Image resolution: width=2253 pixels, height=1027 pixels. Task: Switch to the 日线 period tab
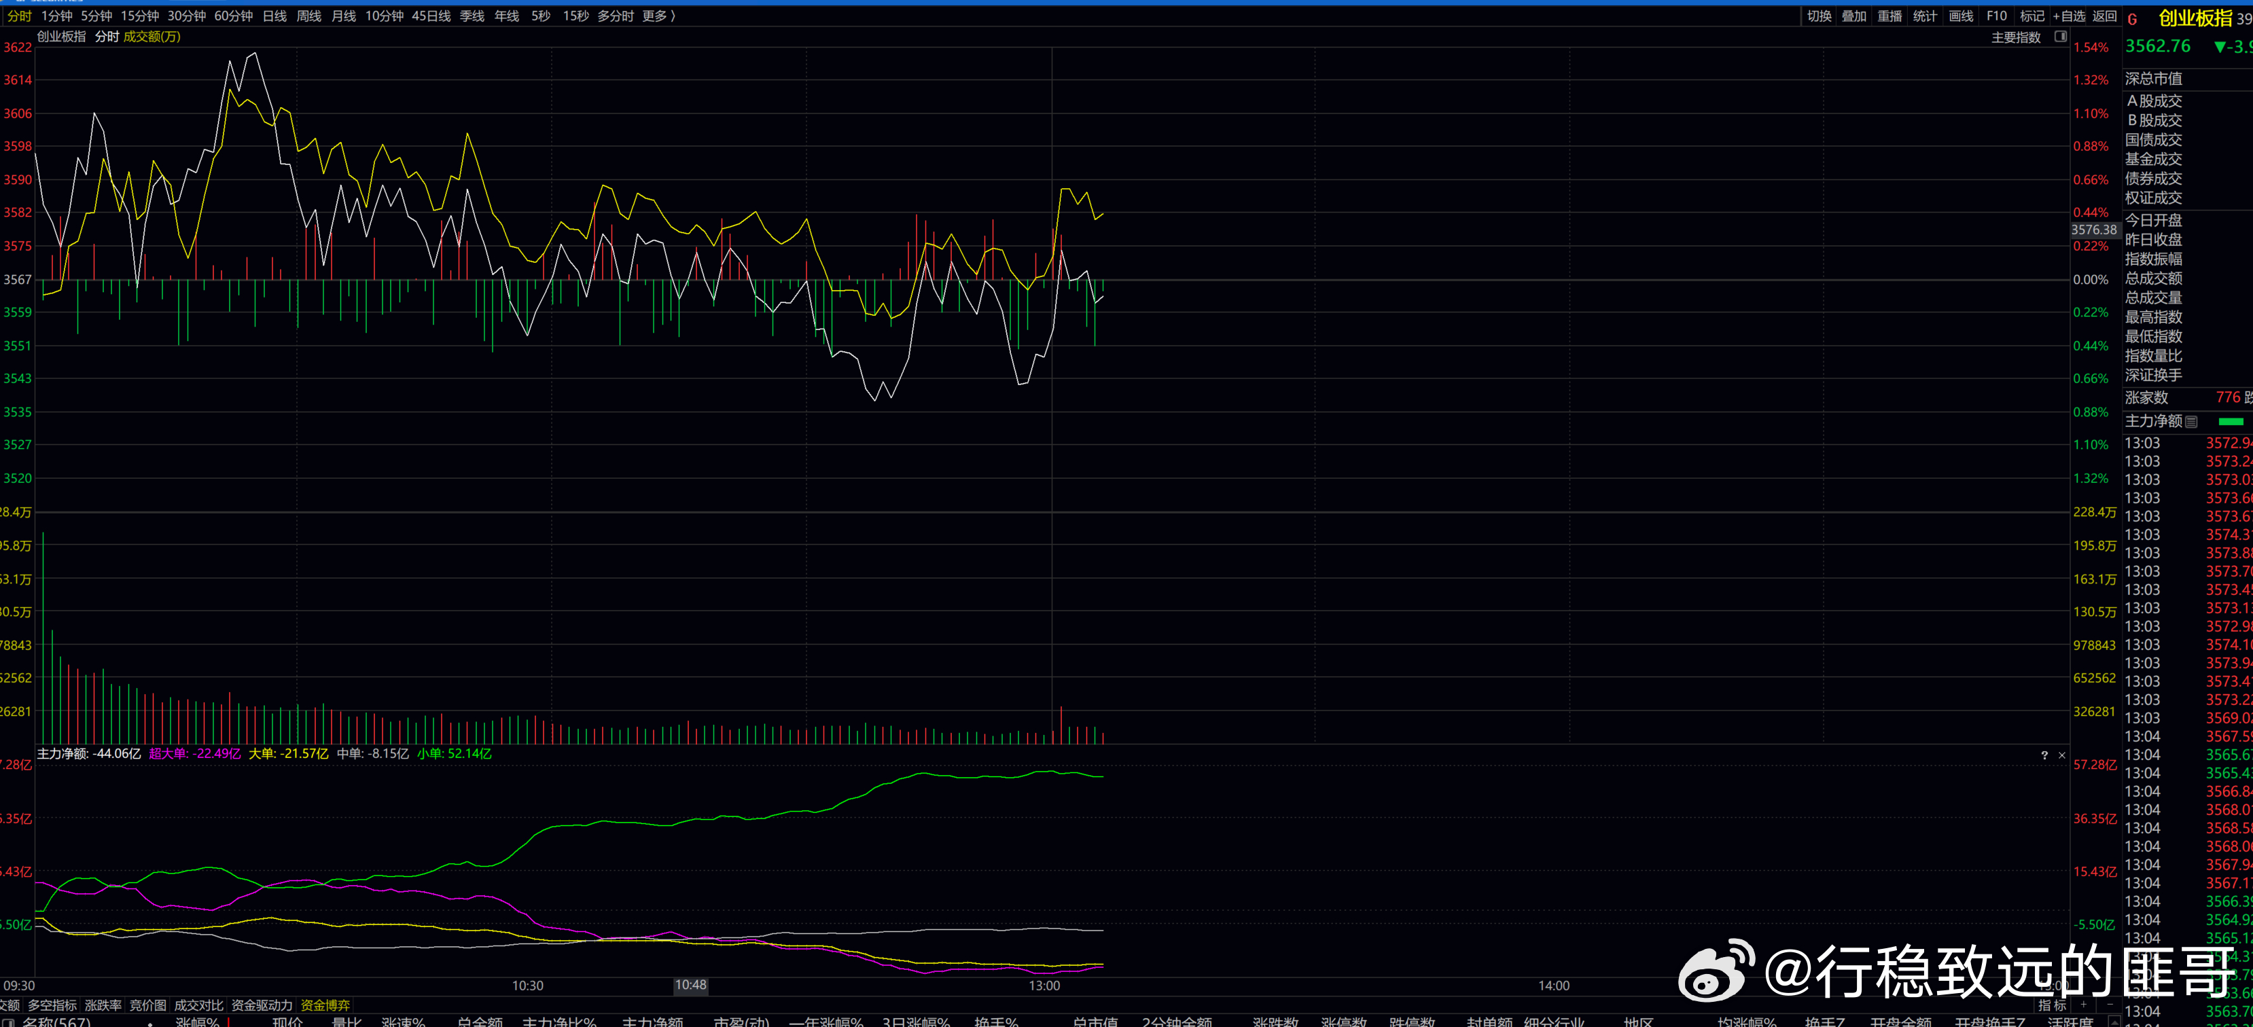(274, 16)
